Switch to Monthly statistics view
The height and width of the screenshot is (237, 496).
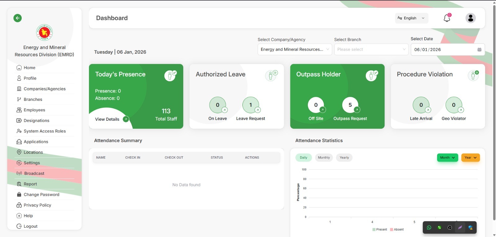(324, 157)
